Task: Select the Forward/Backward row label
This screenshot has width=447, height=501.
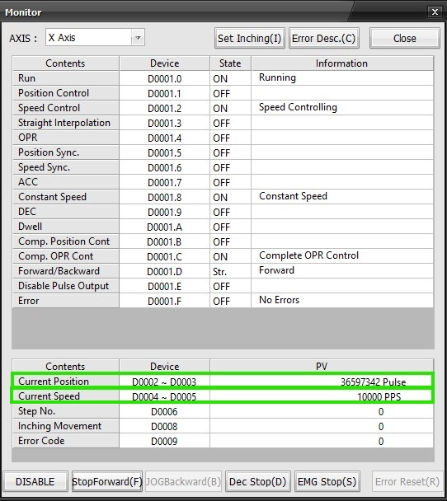Action: [x=66, y=271]
